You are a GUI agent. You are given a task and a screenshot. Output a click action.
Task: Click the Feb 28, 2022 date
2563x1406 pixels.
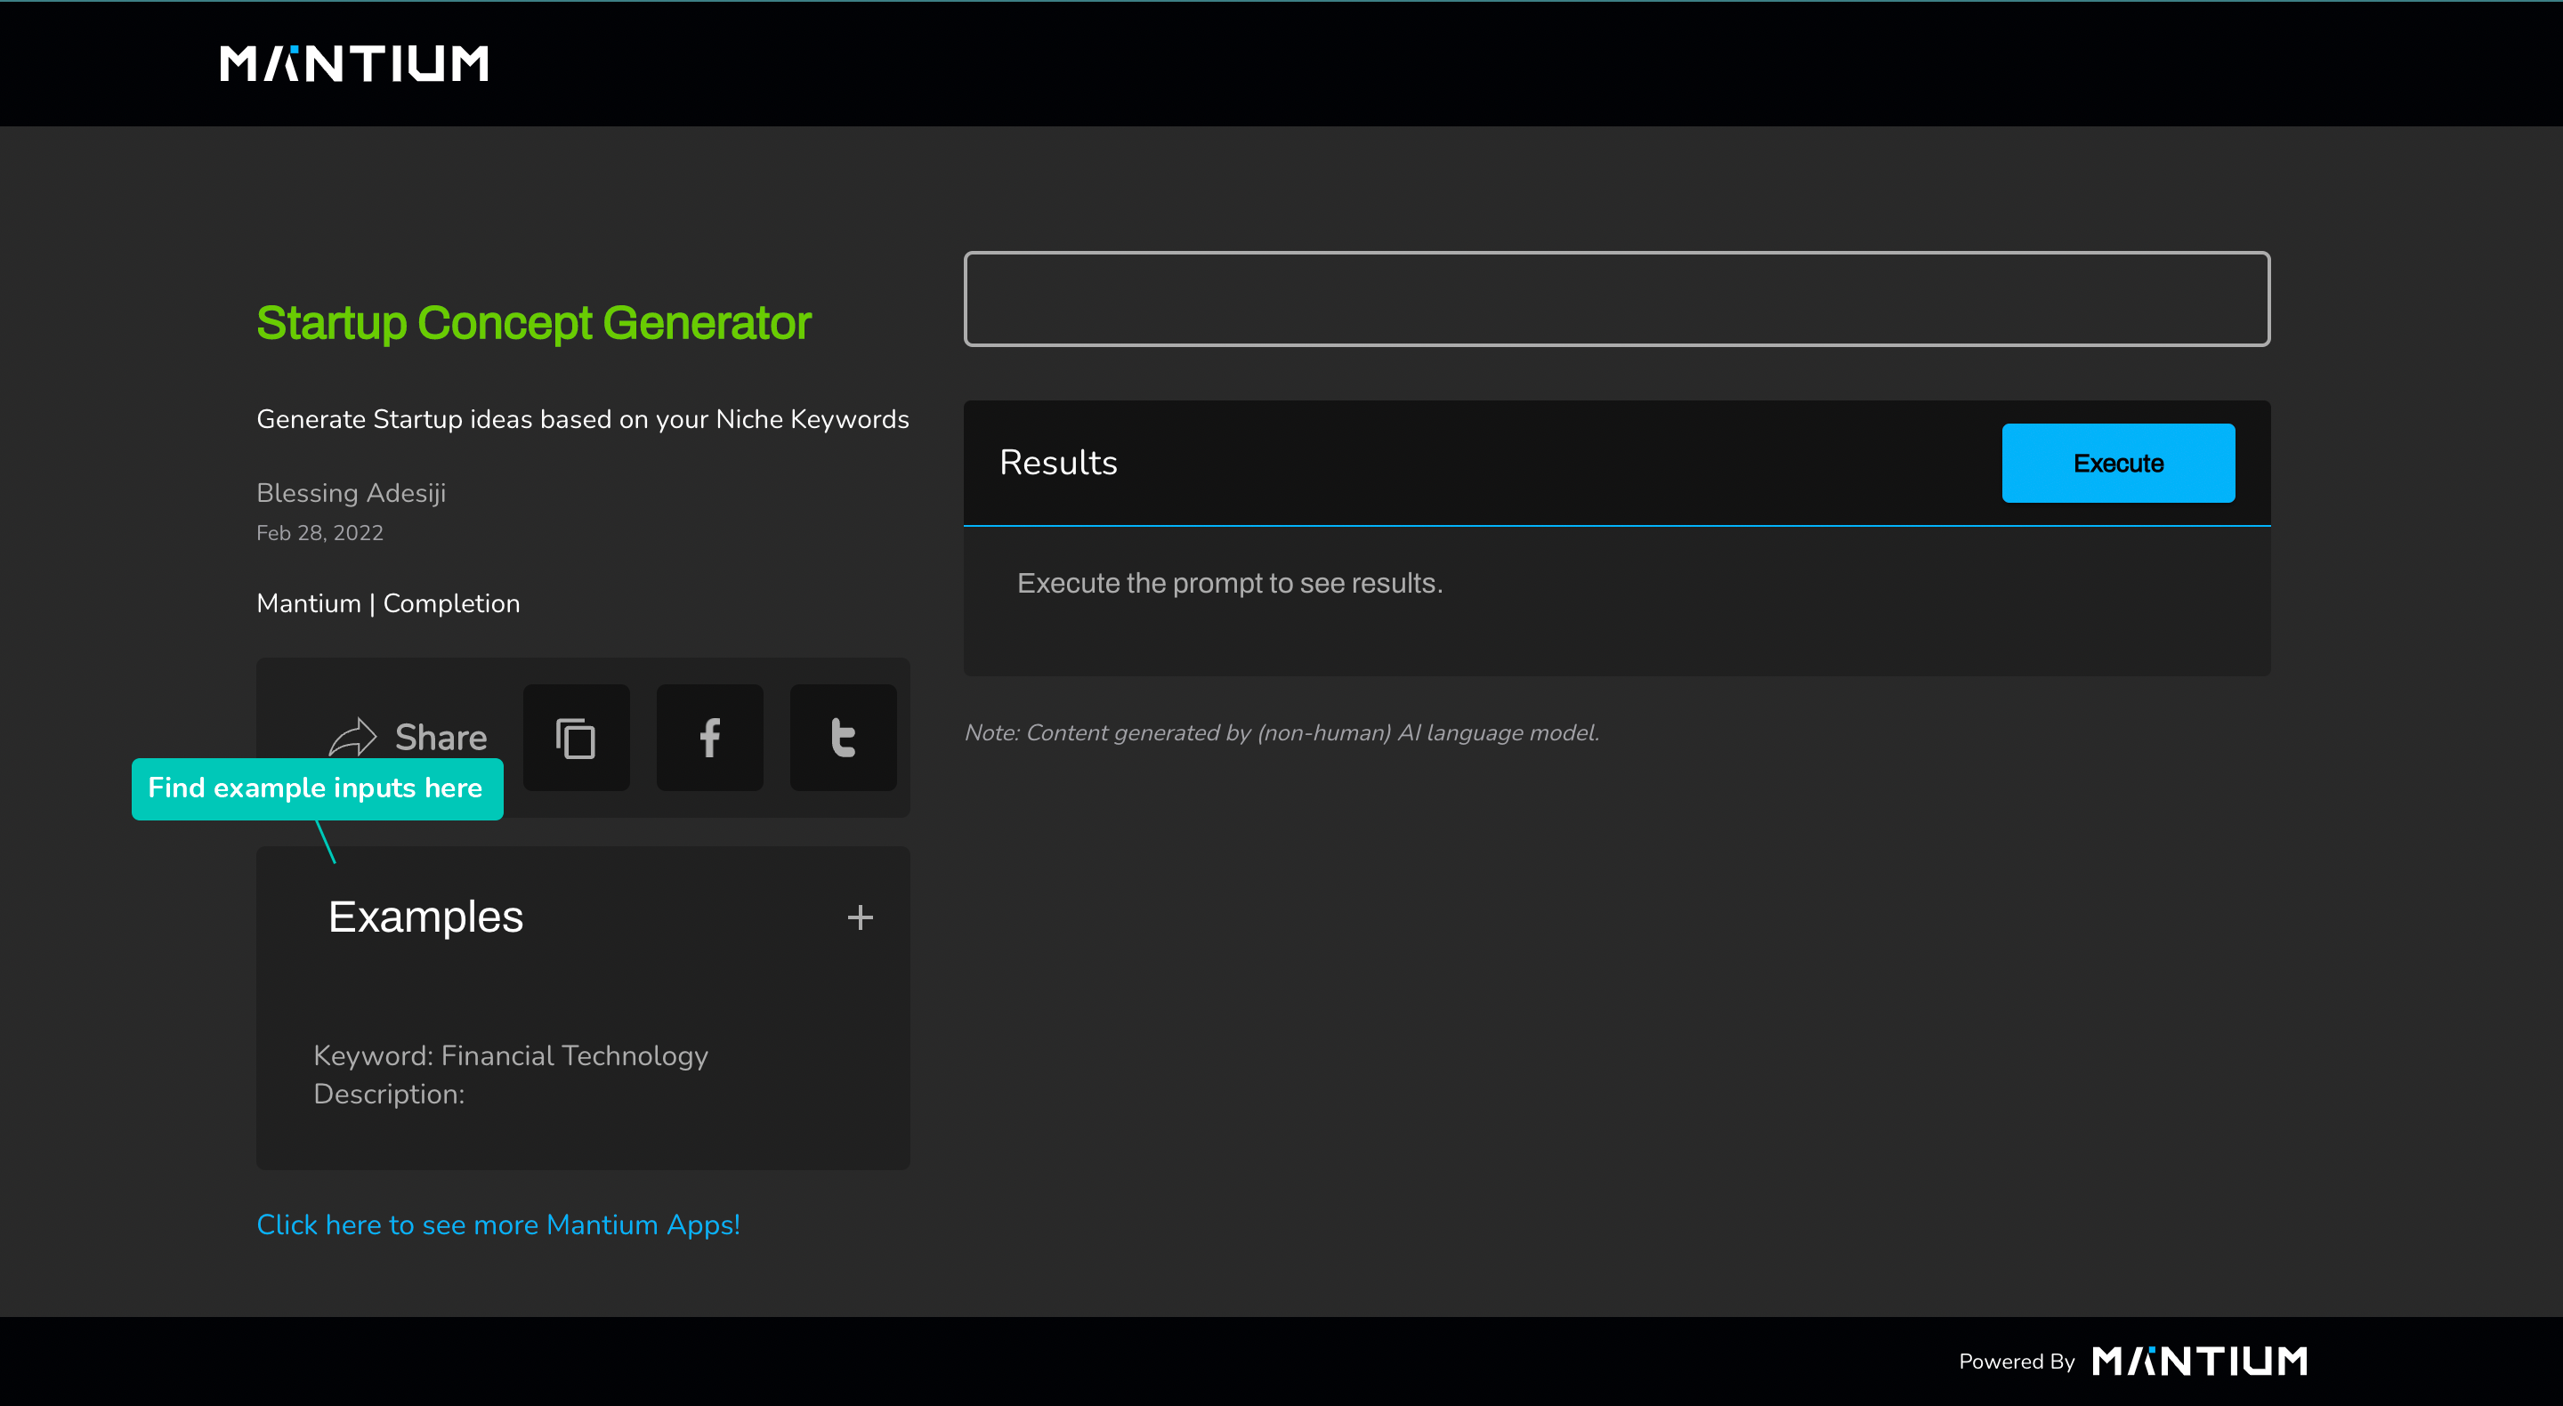click(319, 532)
